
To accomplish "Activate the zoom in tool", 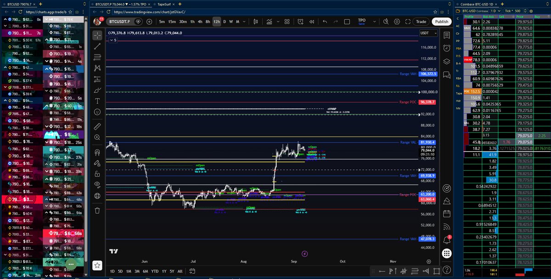I will click(x=97, y=137).
